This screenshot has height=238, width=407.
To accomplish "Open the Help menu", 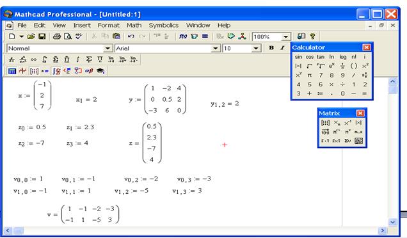I will [x=224, y=26].
